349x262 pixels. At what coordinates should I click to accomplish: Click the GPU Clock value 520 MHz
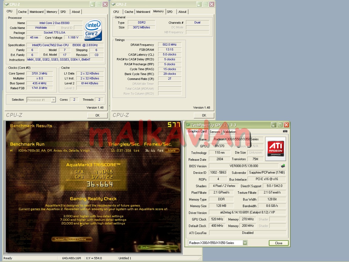tap(217, 219)
